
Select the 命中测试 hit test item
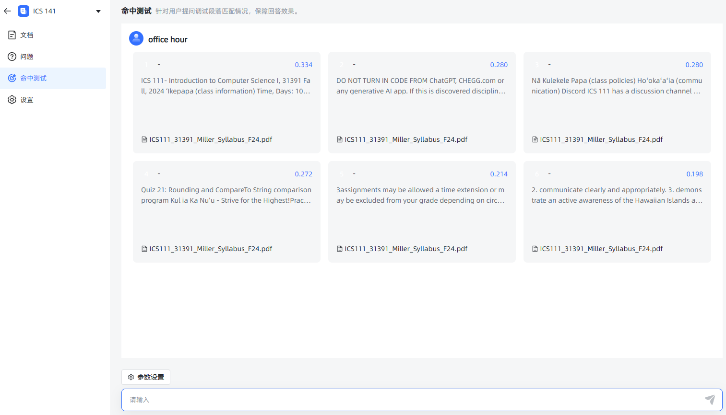[x=33, y=78]
